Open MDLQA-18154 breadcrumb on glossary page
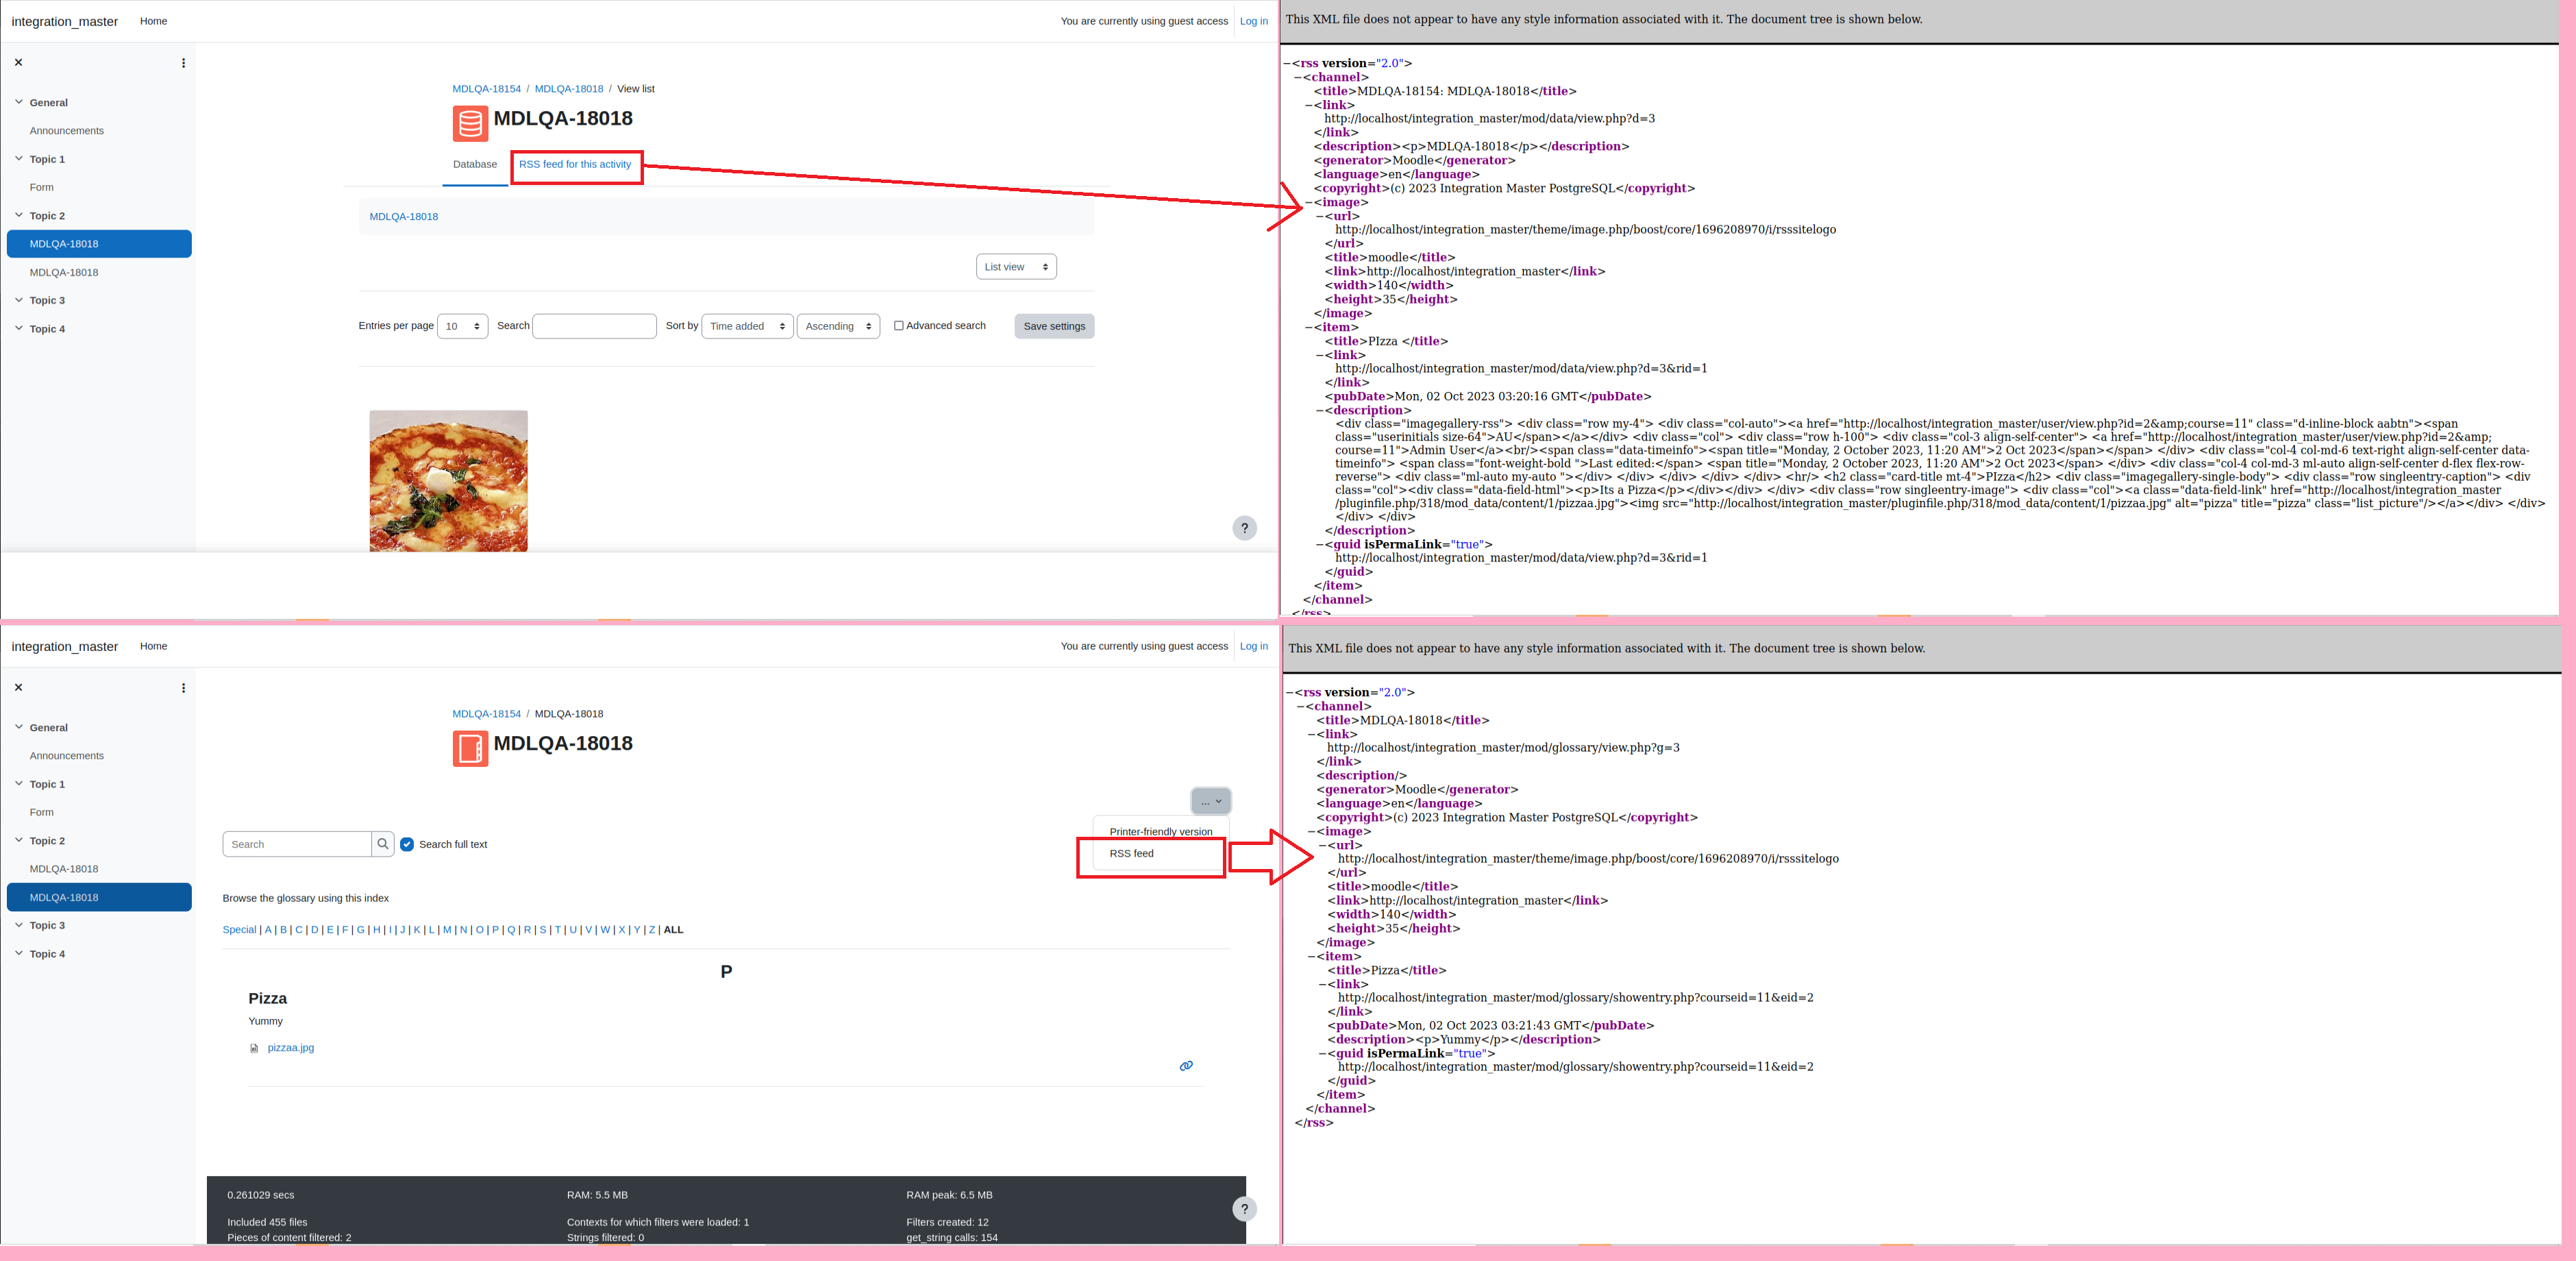The height and width of the screenshot is (1261, 2576). [x=486, y=714]
